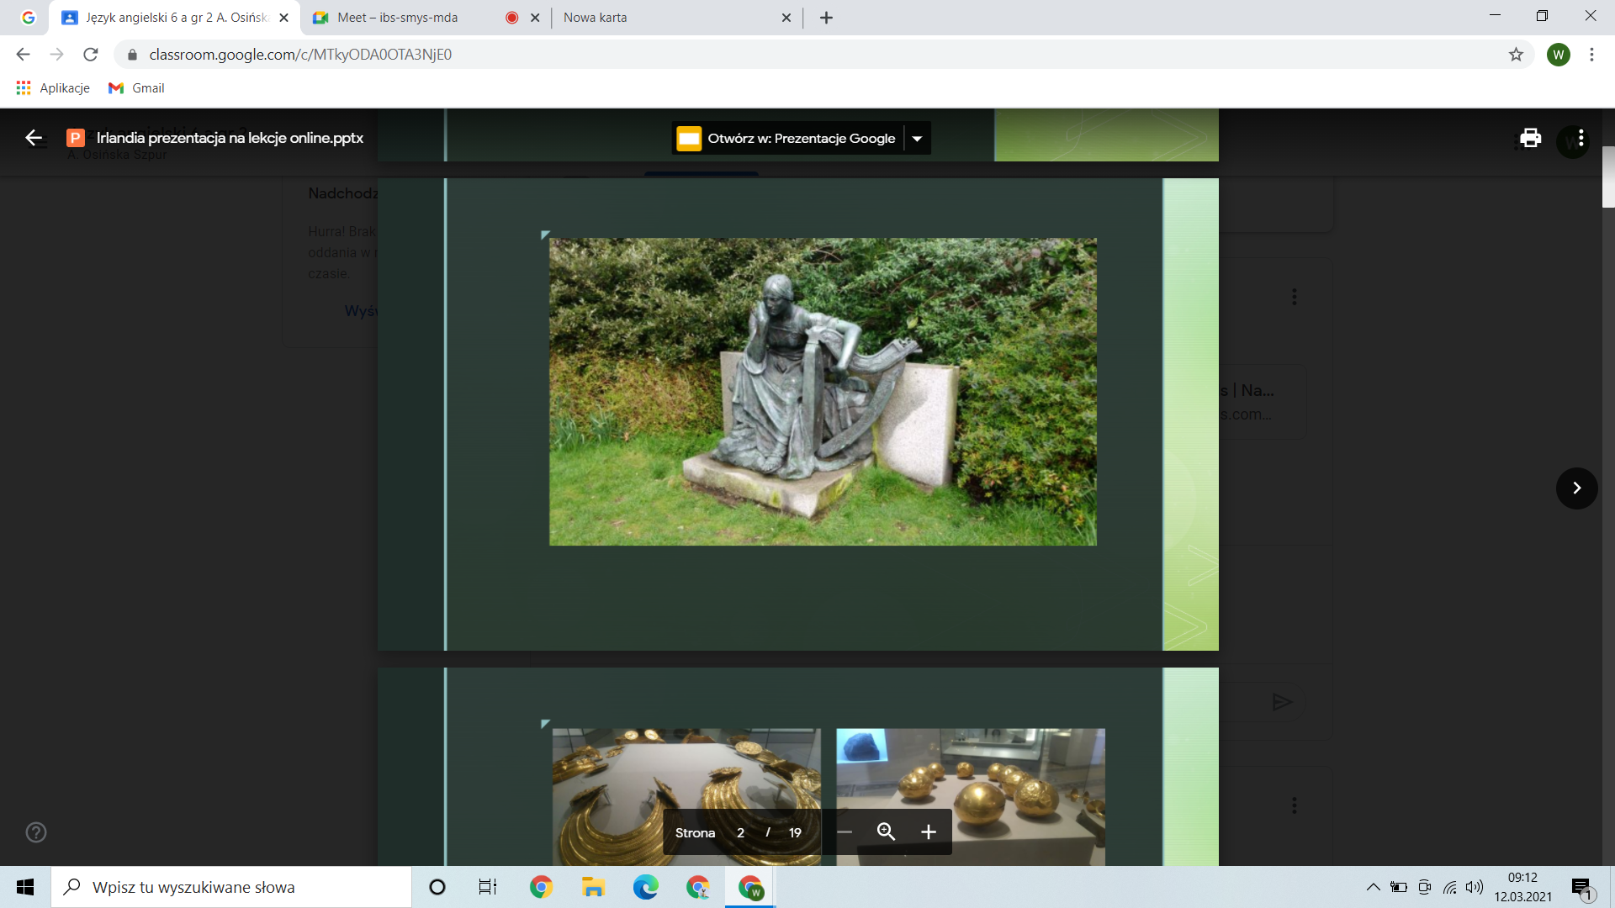
Task: Zoom in with the plus icon
Action: [928, 832]
